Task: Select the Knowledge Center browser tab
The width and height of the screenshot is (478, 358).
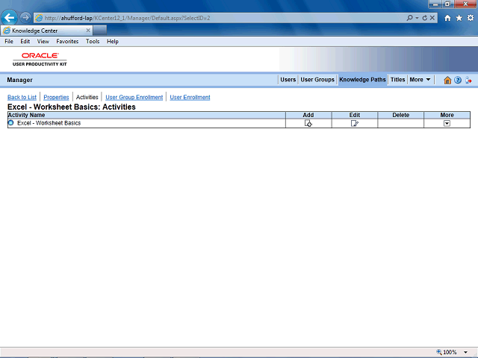Action: 46,31
